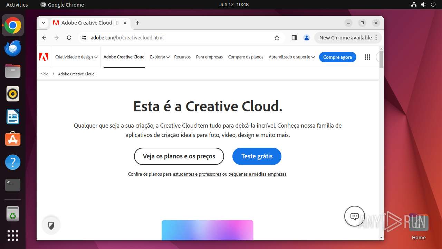Open the Recursos nav item
This screenshot has width=442, height=249.
tap(182, 57)
